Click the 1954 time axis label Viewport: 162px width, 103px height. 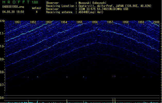click(64, 22)
